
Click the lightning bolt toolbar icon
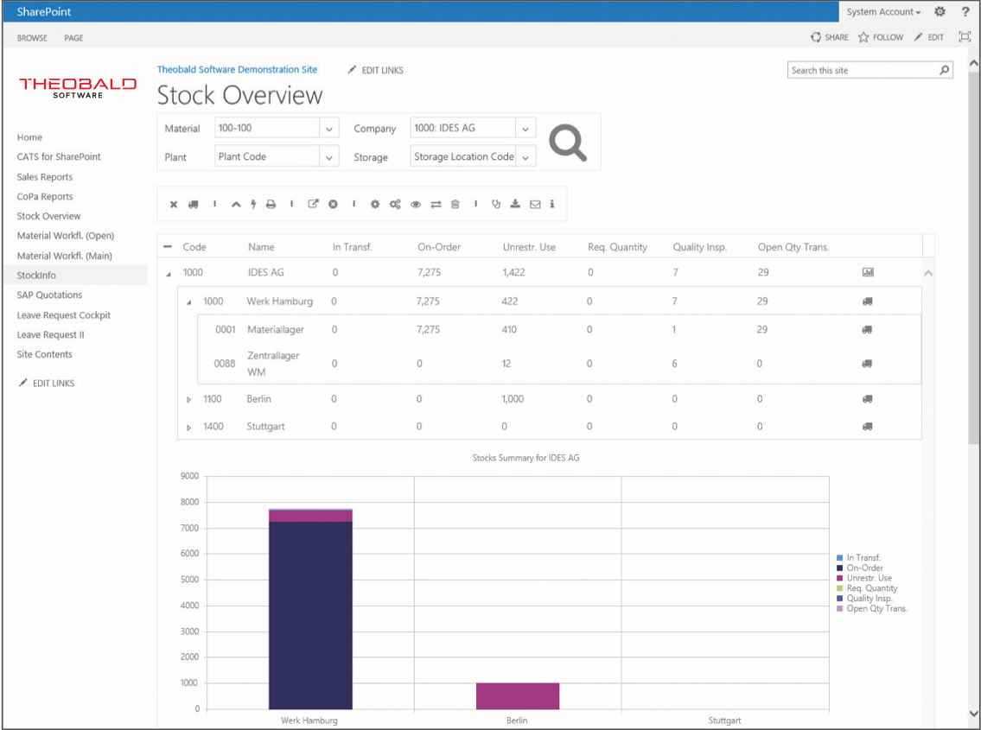click(253, 204)
